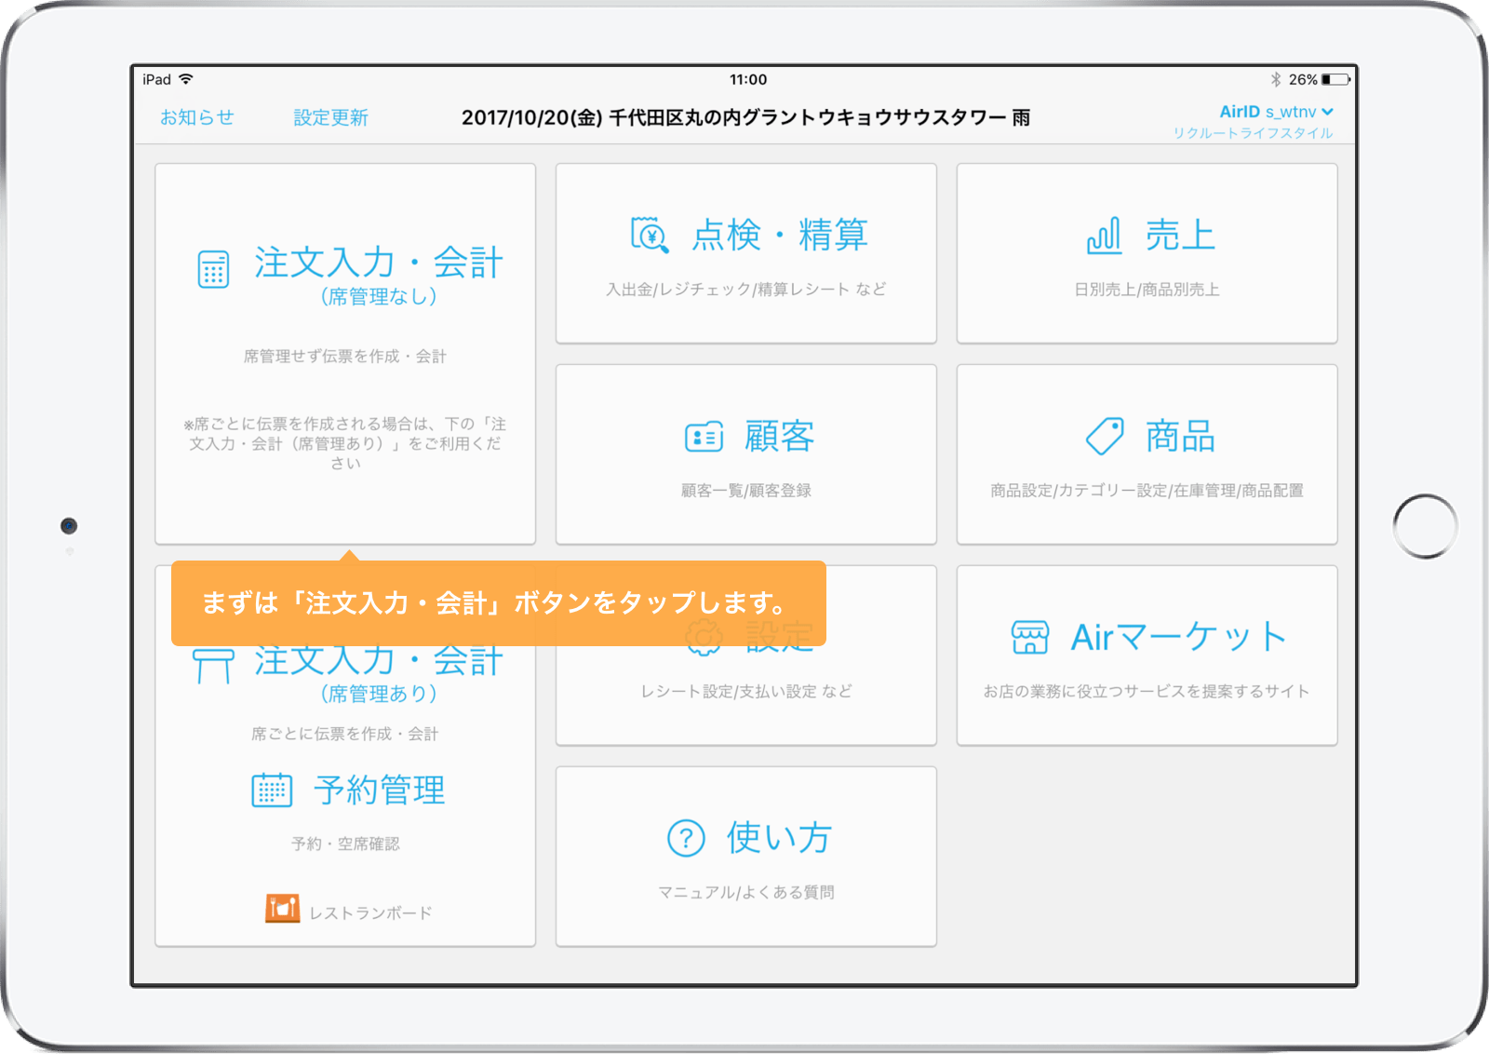Tap 設定更新 to refresh settings

tap(330, 117)
